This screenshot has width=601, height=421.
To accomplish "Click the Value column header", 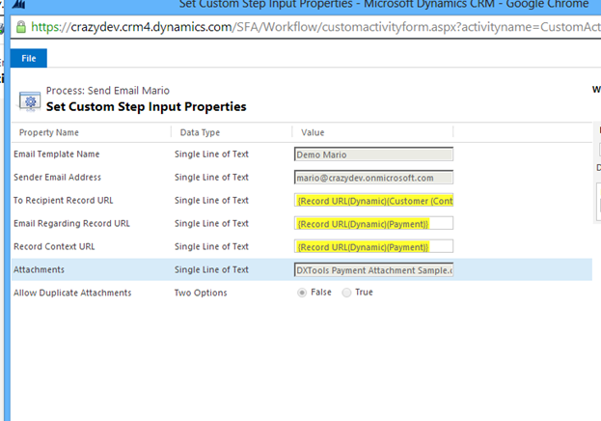I will pyautogui.click(x=313, y=132).
